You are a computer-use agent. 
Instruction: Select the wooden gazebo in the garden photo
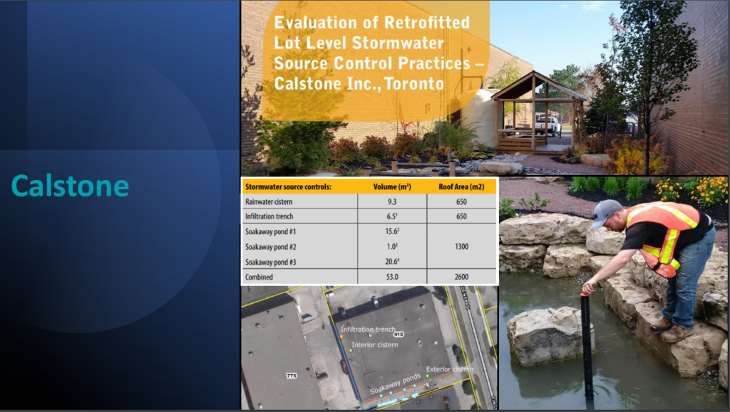point(538,112)
